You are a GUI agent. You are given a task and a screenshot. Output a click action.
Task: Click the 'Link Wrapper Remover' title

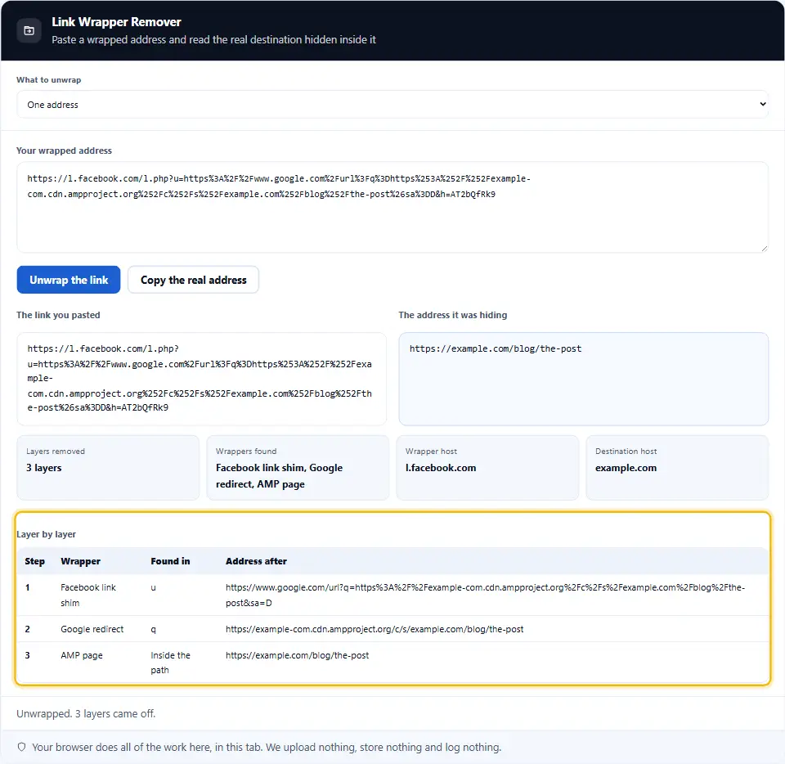tap(116, 22)
